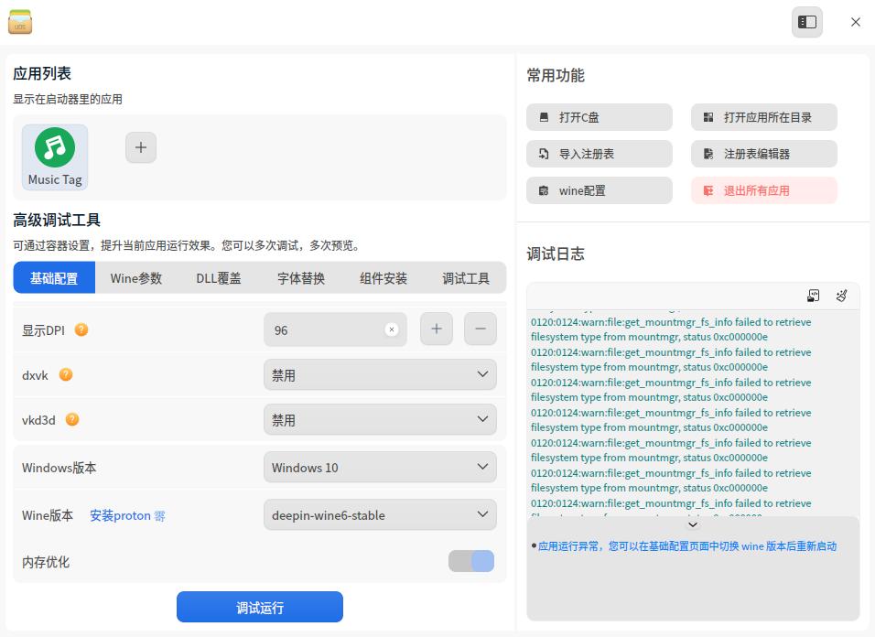Click the 应用列表 heading
The width and height of the screenshot is (875, 637).
[42, 73]
